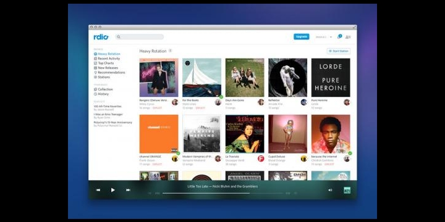
Task: Open the user account dropdown arrow
Action: (x=331, y=37)
